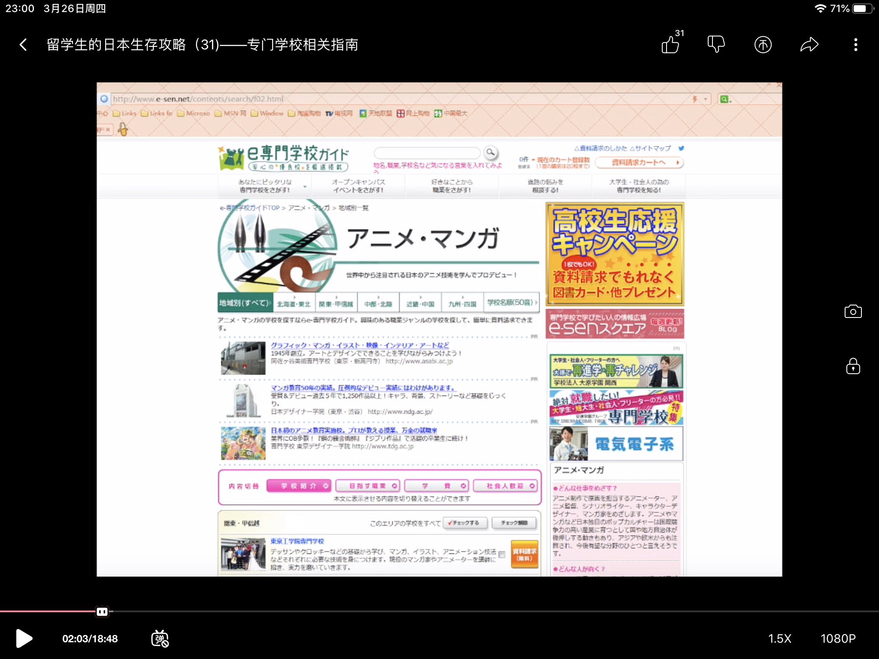Open あなたにピッタリな専門学校をさがす menu

click(x=265, y=186)
